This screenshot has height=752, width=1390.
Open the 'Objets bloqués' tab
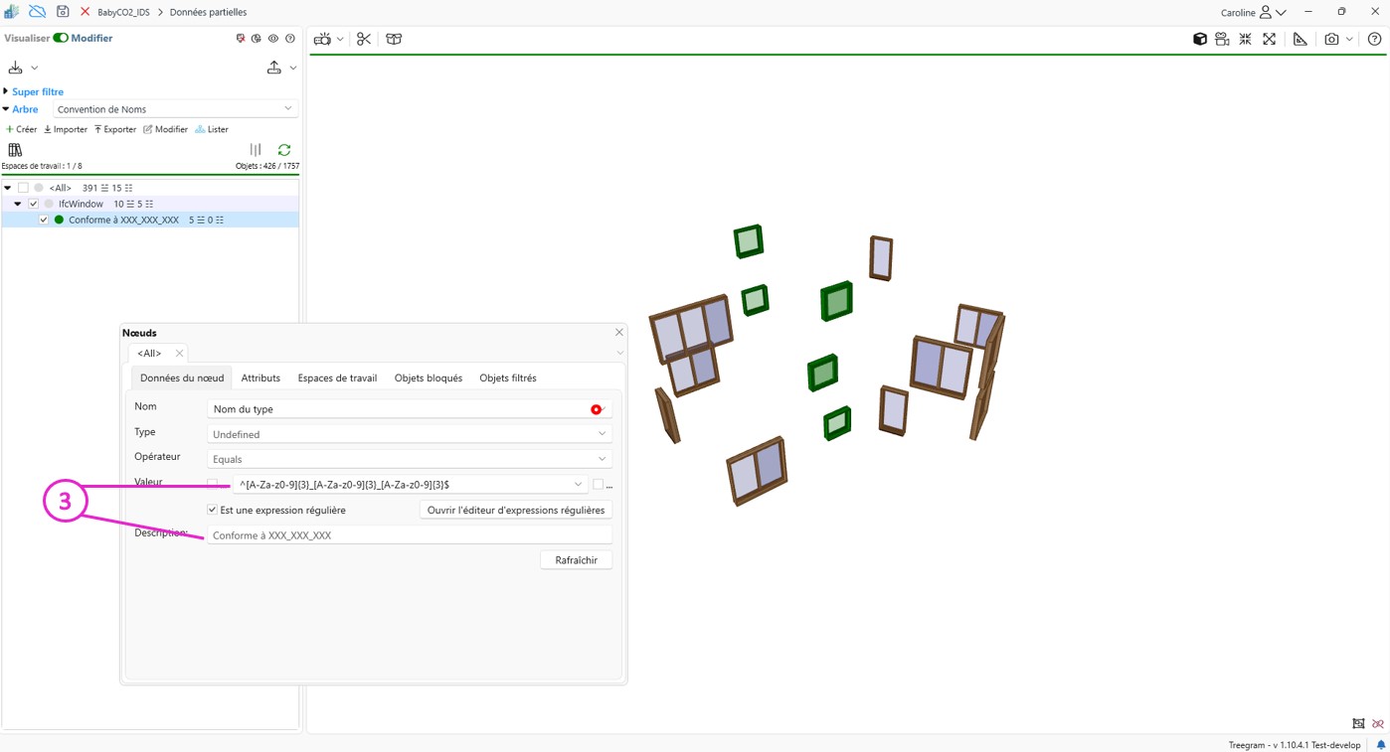coord(428,377)
